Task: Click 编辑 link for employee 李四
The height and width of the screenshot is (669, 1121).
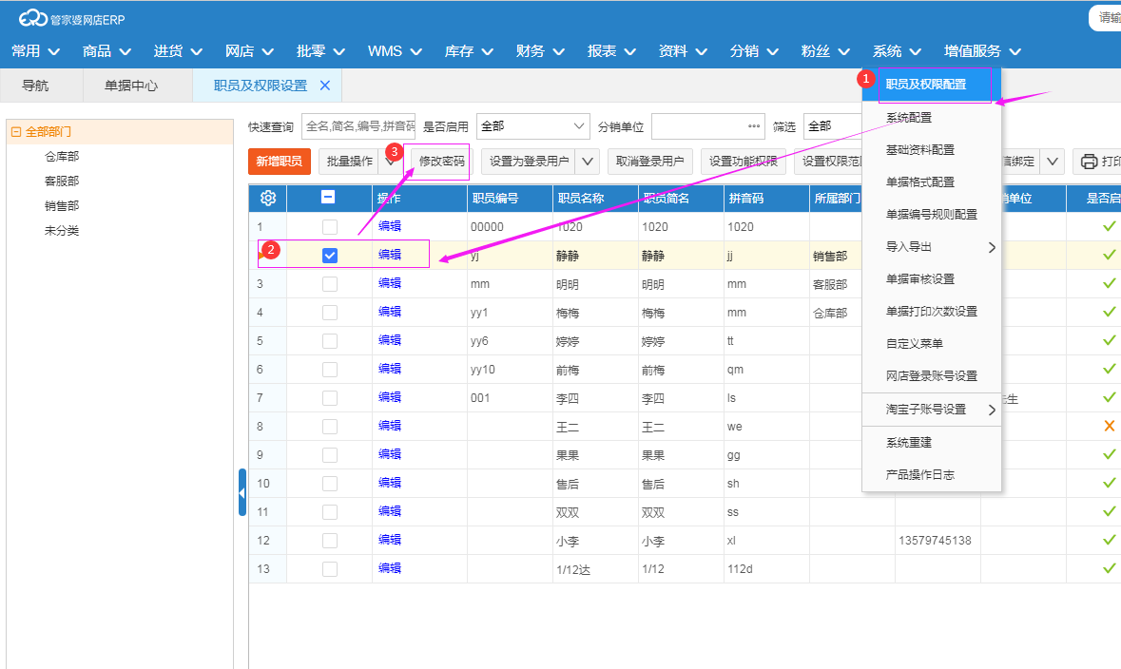Action: click(390, 397)
